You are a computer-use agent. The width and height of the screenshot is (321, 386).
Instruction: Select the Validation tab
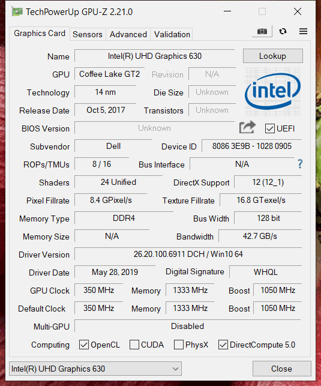(172, 34)
